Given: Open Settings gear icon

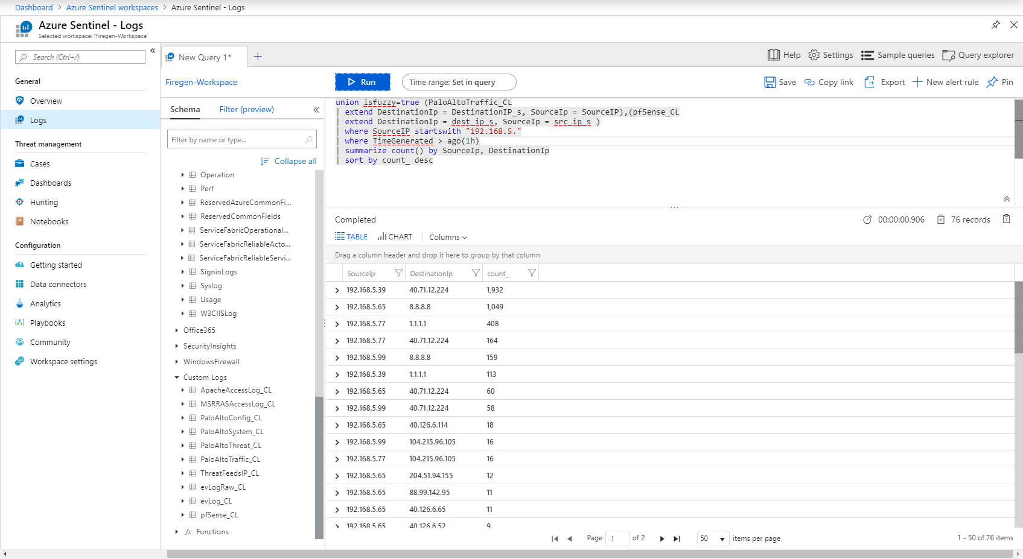Looking at the screenshot, I should pyautogui.click(x=814, y=55).
